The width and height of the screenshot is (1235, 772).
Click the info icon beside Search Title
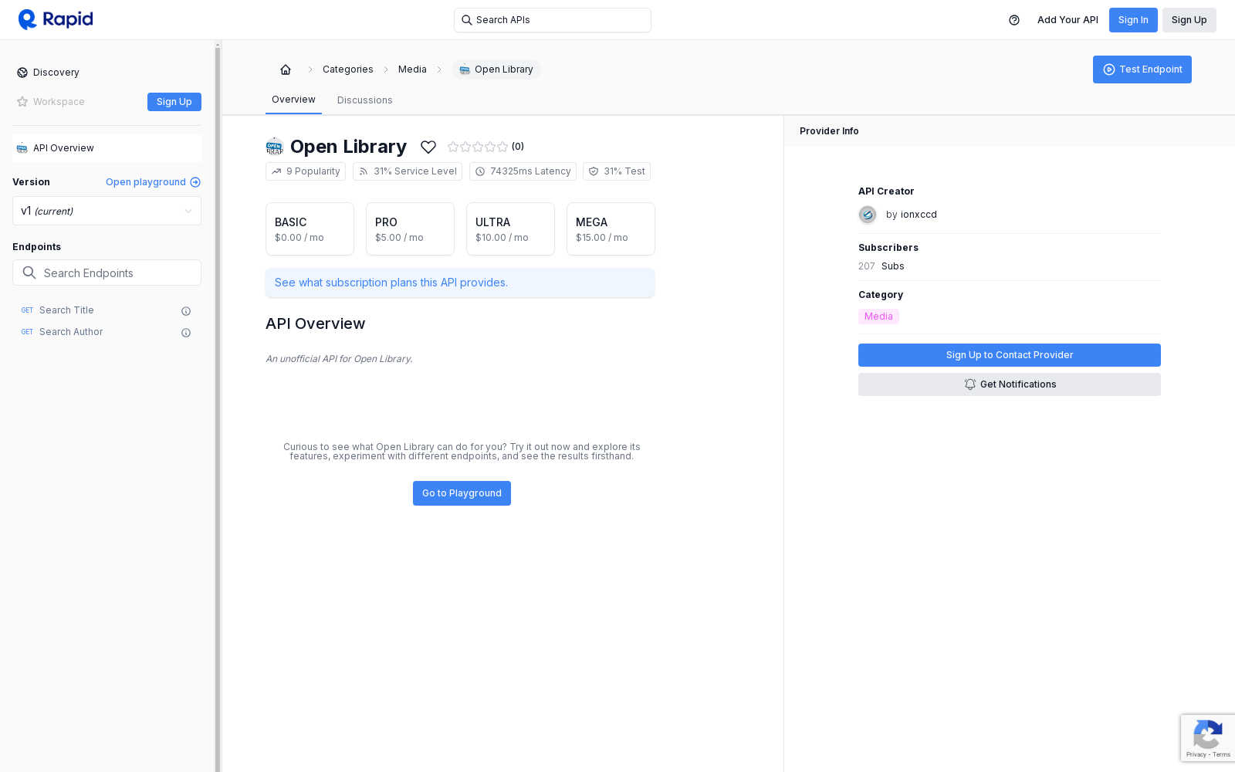pyautogui.click(x=186, y=311)
